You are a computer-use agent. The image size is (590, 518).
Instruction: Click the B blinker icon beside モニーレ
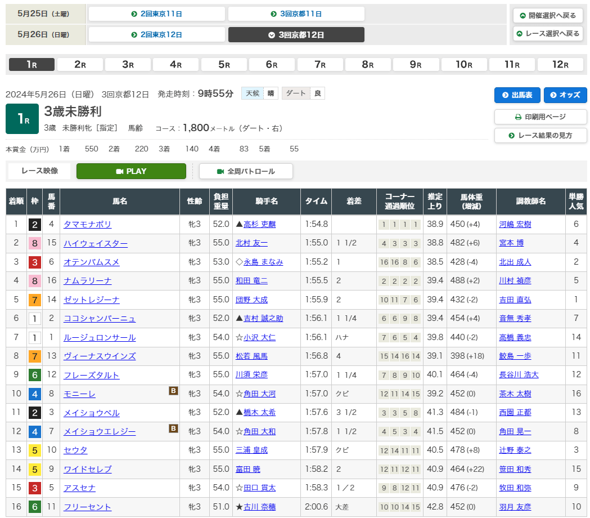(174, 391)
